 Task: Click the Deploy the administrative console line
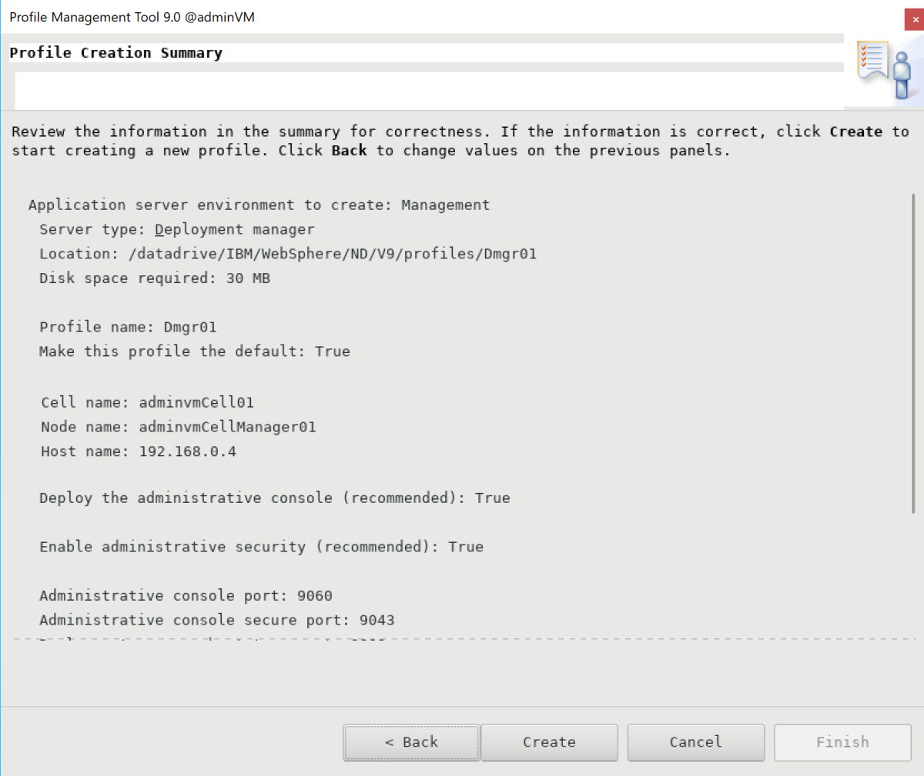point(275,498)
